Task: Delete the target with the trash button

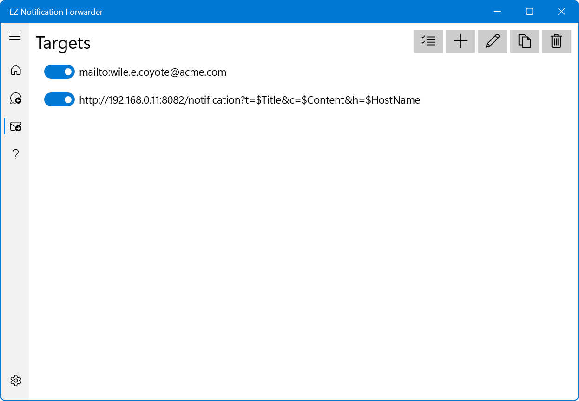Action: point(556,41)
